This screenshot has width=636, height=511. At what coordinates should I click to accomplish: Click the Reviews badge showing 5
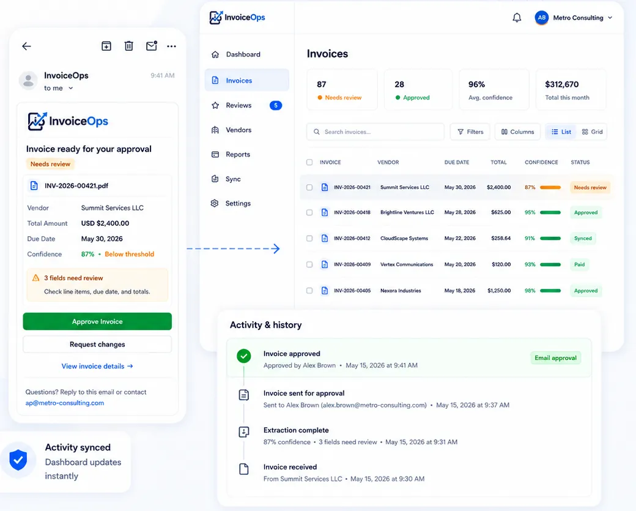point(276,105)
